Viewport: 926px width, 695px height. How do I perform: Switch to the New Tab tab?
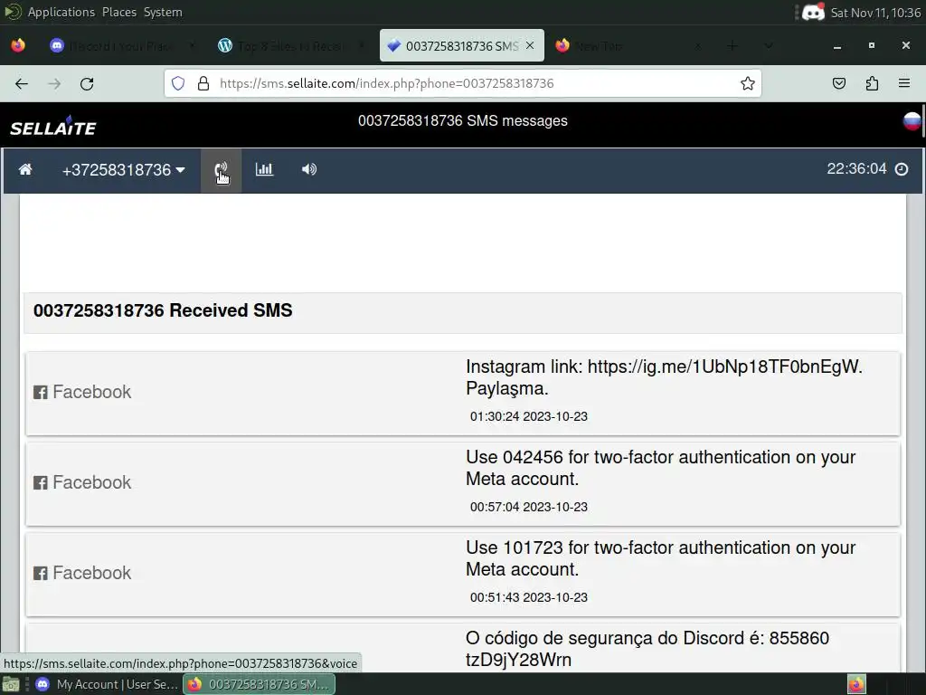[x=628, y=45]
